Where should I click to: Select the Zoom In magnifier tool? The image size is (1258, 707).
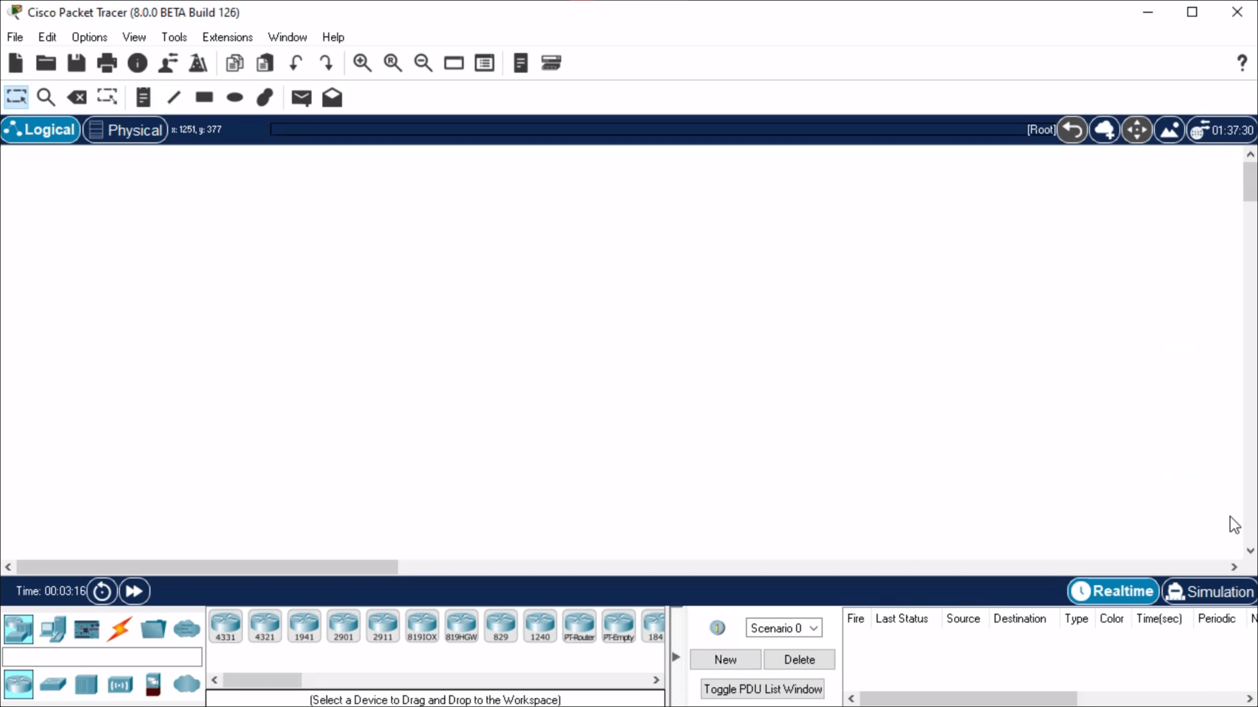pyautogui.click(x=362, y=62)
